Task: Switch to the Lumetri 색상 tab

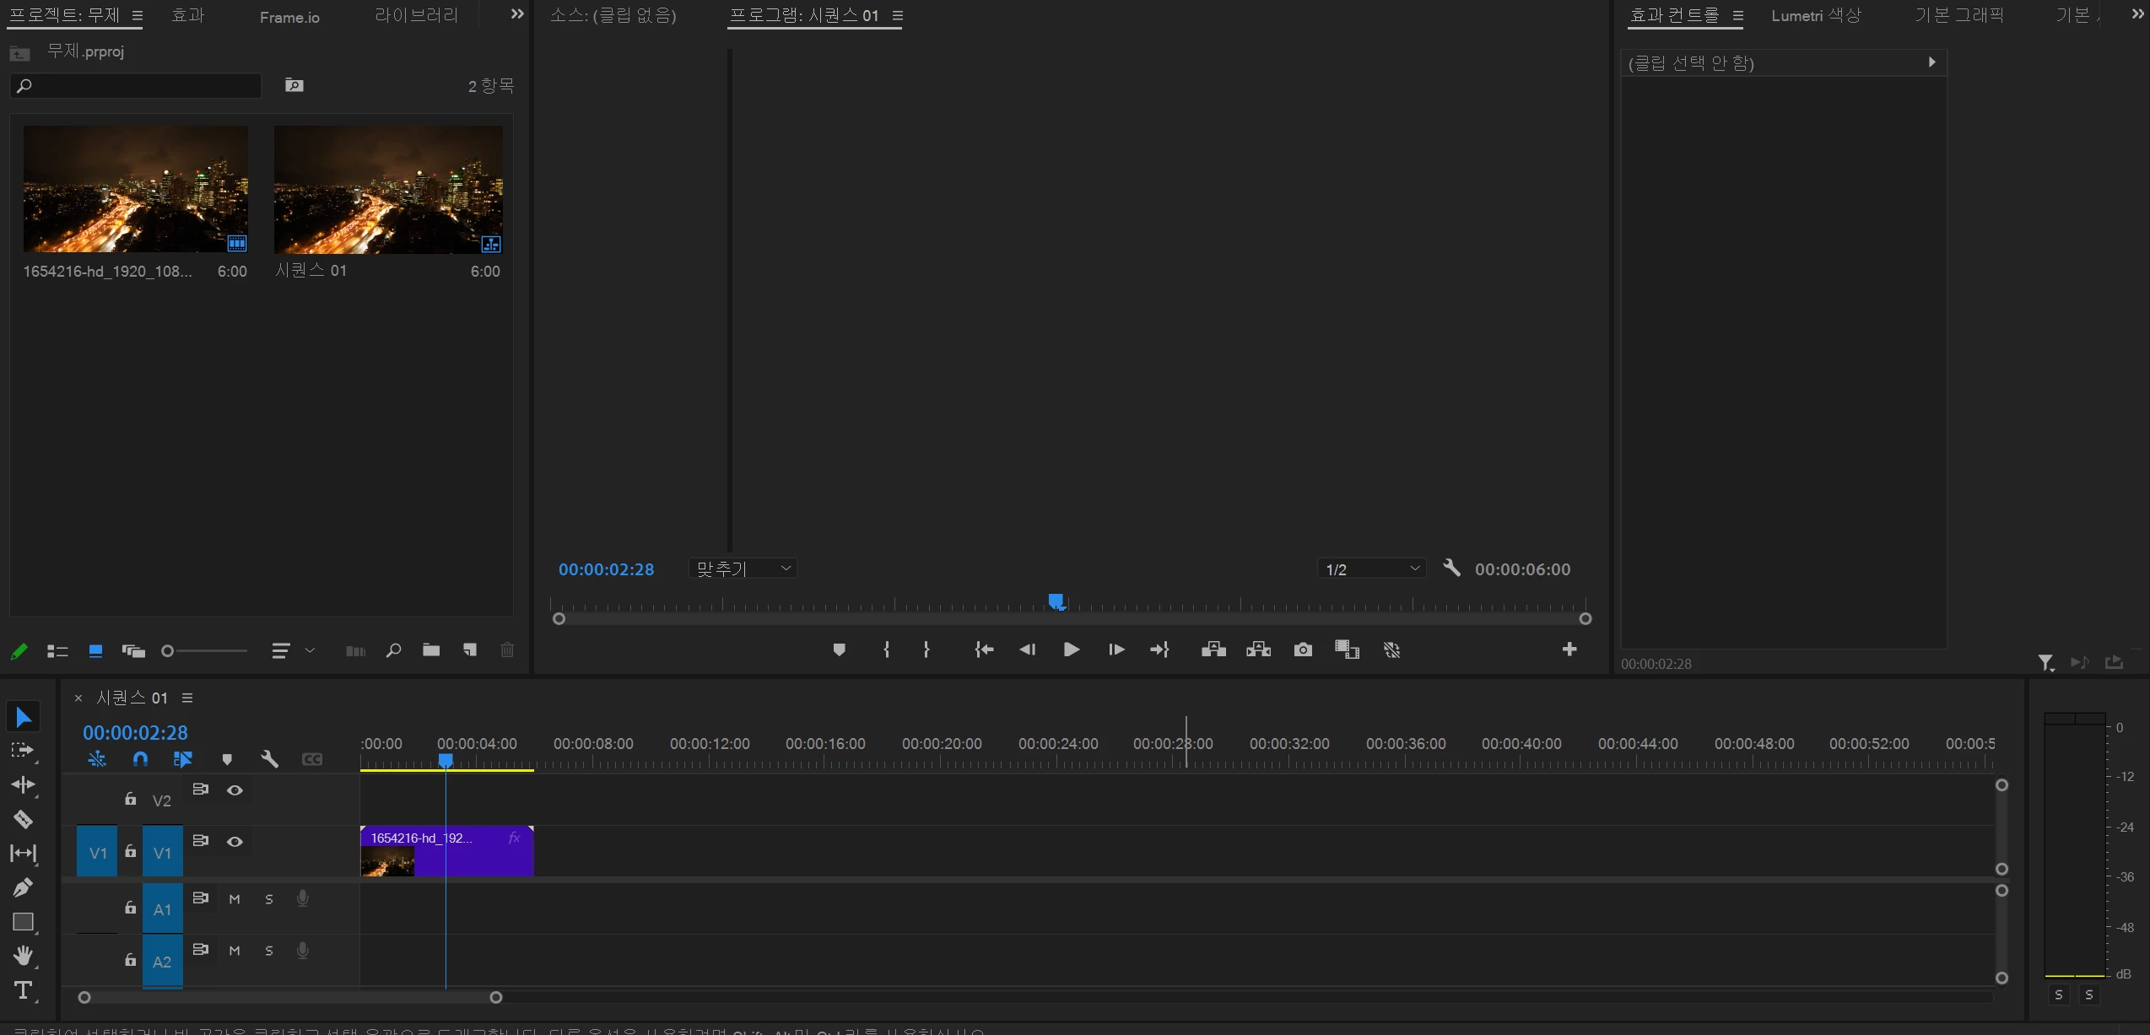Action: click(x=1816, y=15)
